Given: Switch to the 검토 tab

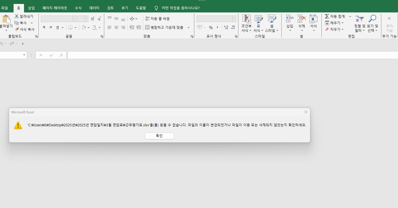Looking at the screenshot, I should click(x=111, y=8).
